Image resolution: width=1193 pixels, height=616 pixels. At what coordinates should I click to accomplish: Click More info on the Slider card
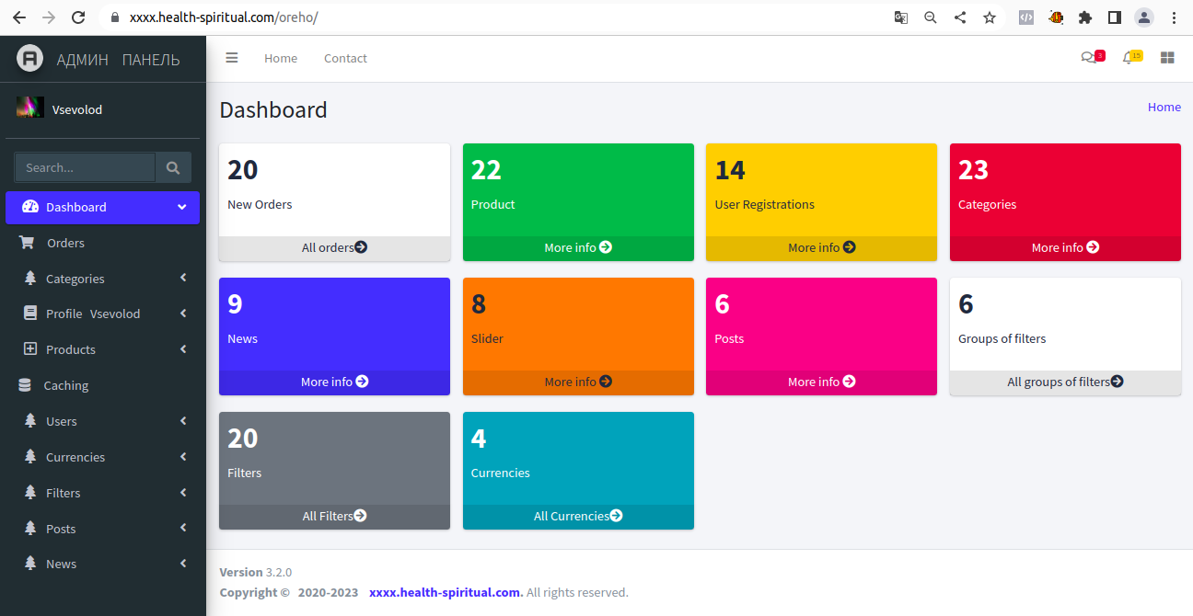[578, 382]
